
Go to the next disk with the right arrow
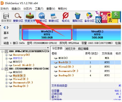pyautogui.click(x=8, y=28)
